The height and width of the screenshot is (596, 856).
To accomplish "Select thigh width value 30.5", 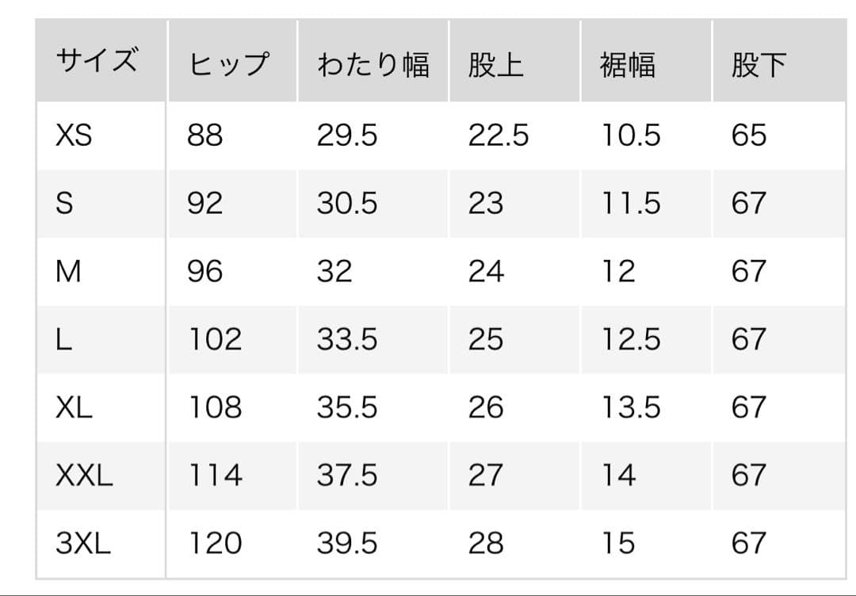I will [347, 203].
